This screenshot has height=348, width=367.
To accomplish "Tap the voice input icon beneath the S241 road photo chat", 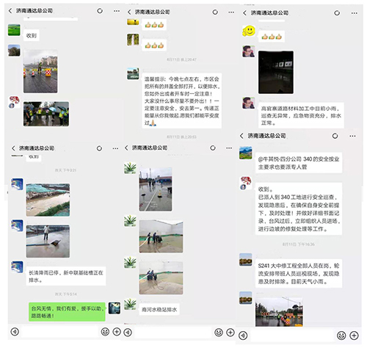I will click(x=243, y=336).
